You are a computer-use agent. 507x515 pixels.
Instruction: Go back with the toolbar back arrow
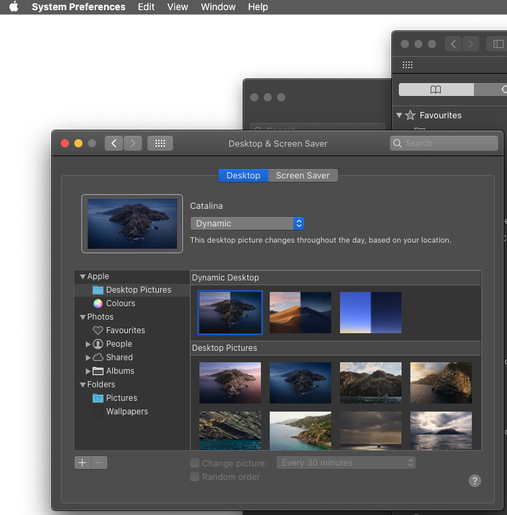pos(114,143)
